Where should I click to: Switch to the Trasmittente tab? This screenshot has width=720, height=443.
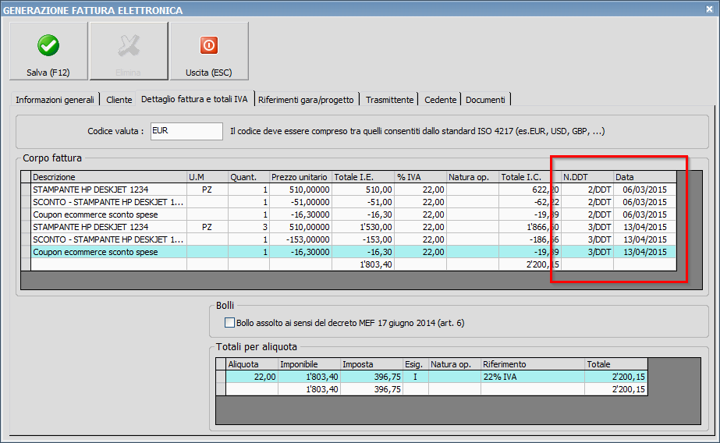click(x=389, y=100)
